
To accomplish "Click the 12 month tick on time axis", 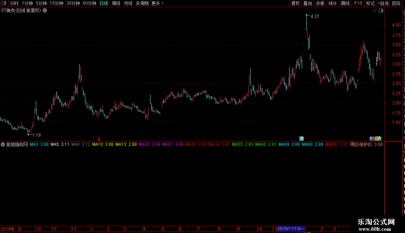I will coord(74,229).
